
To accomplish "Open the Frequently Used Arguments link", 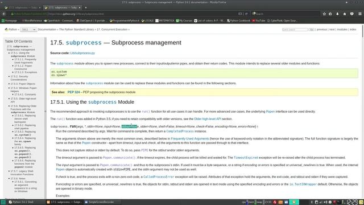I will [190, 139].
